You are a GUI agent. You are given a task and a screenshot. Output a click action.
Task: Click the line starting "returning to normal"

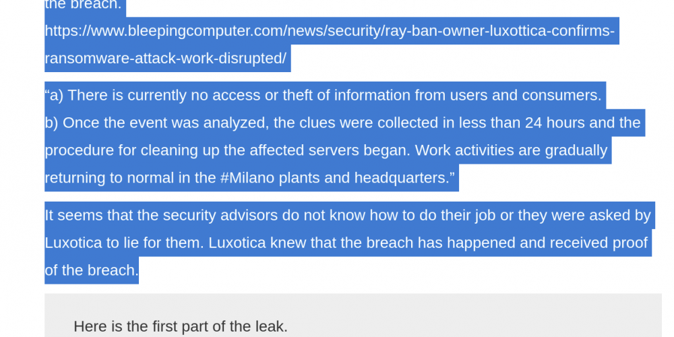tap(249, 177)
